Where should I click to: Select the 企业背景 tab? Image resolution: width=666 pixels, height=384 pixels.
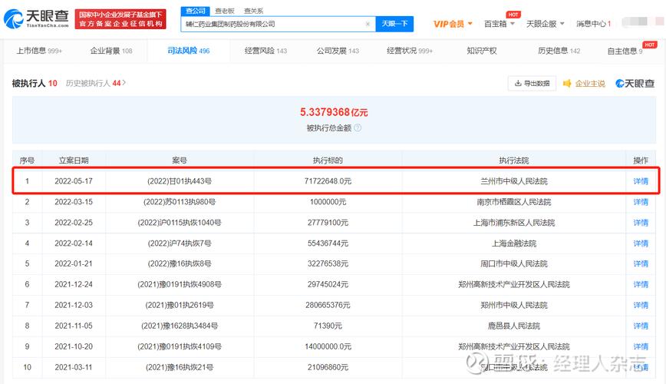[111, 51]
